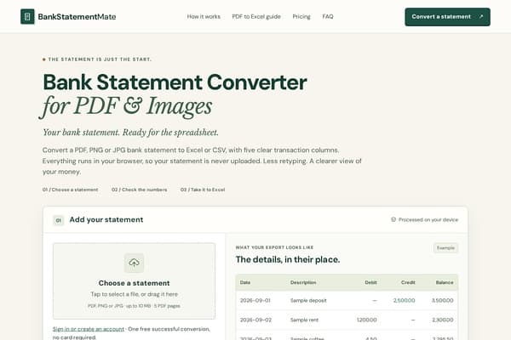Click the 1,200.00 debit cell
The image size is (511, 340).
point(366,320)
